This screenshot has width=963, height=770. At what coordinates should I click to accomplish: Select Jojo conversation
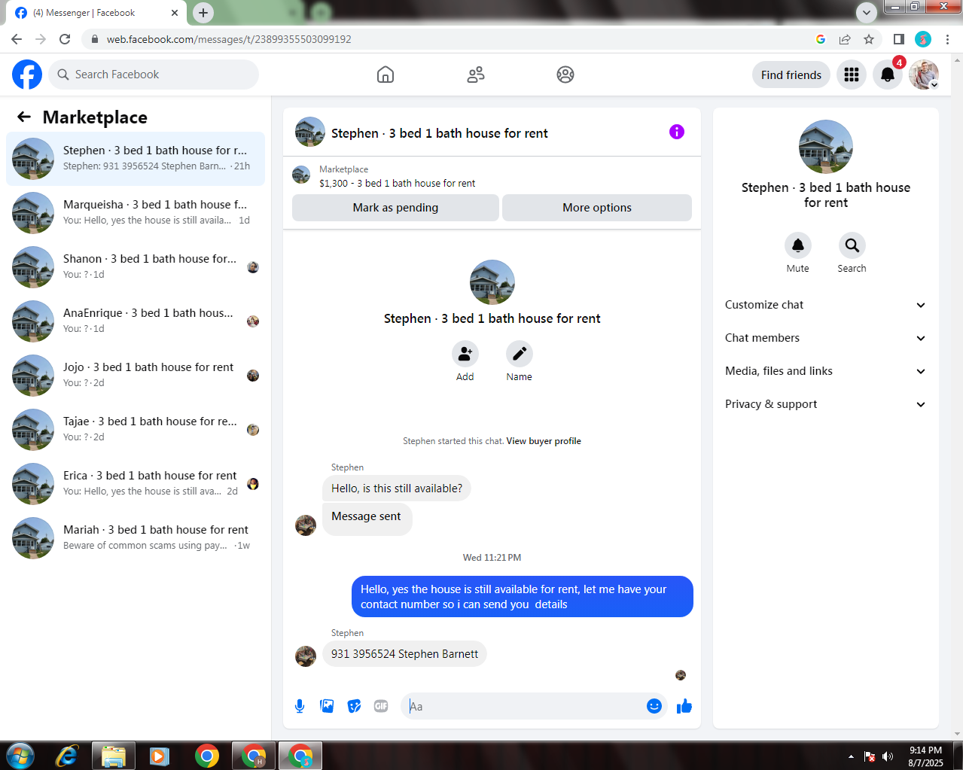(136, 376)
